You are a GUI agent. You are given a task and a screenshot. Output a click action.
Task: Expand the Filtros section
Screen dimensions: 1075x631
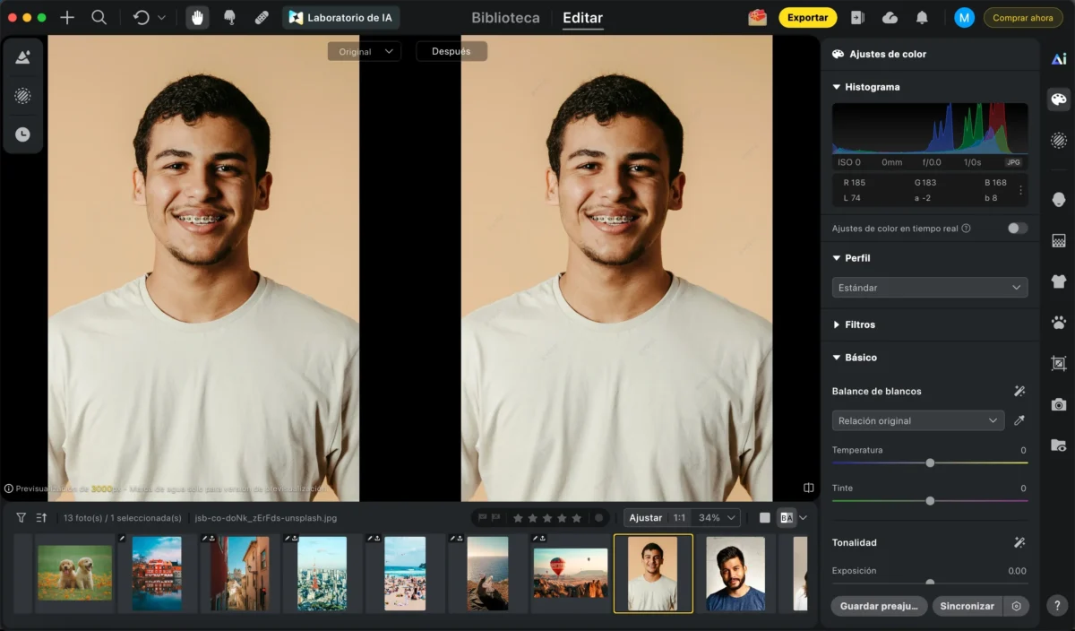pyautogui.click(x=859, y=324)
